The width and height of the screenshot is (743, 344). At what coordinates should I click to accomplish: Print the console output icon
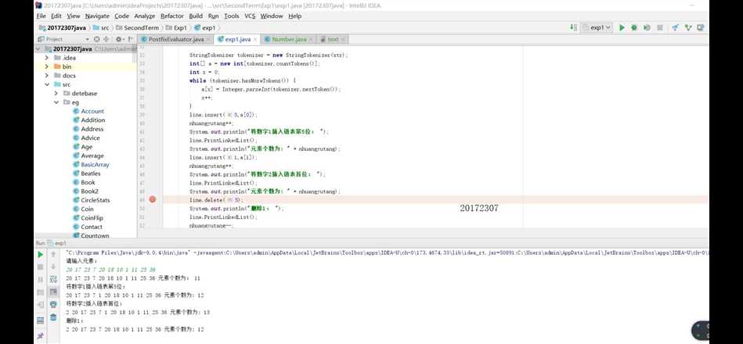point(53,304)
